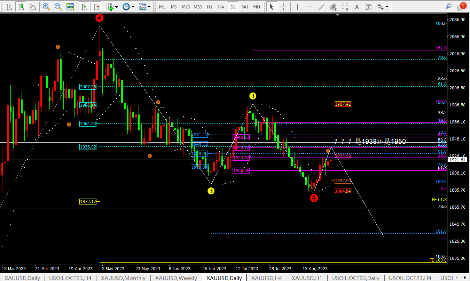This screenshot has width=470, height=281.
Task: Switch to the XAUUSD,Weekly tab
Action: point(176,278)
